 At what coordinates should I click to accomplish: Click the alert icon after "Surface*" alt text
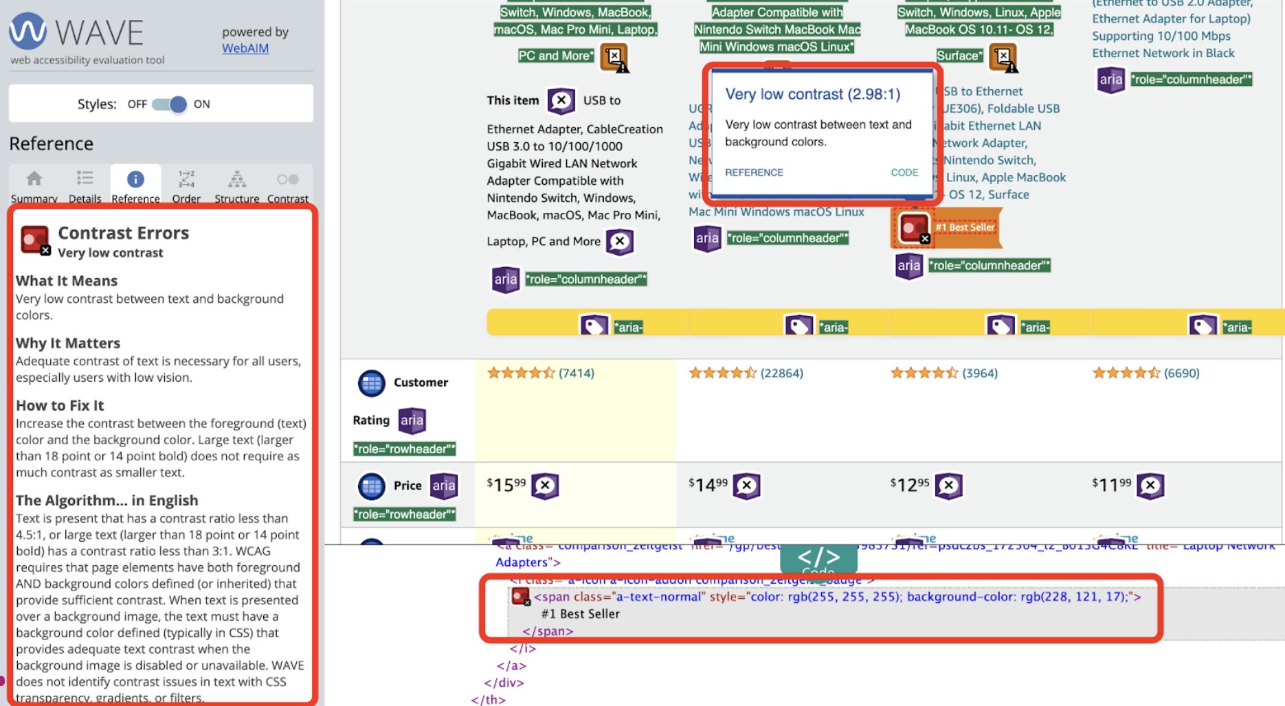(1003, 58)
